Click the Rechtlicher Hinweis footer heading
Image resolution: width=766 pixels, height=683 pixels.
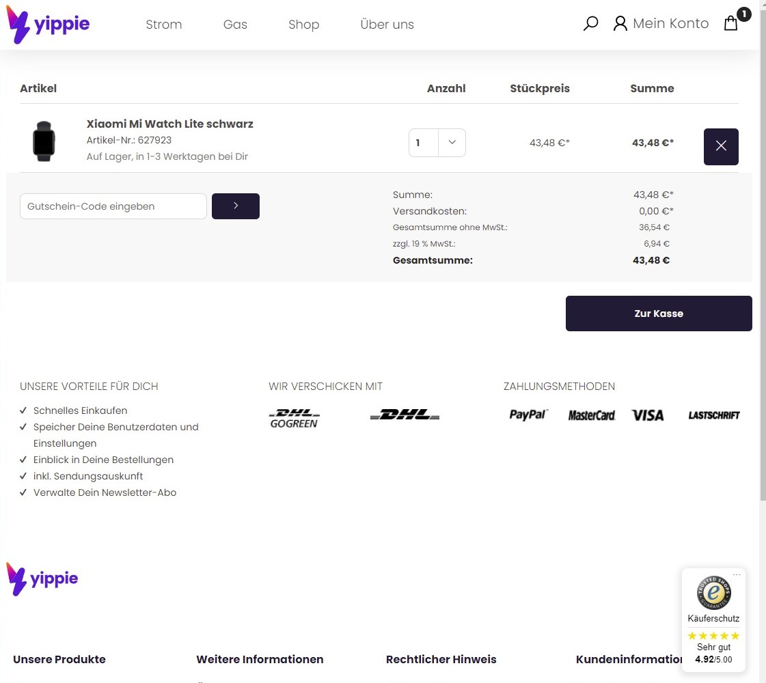click(x=441, y=660)
